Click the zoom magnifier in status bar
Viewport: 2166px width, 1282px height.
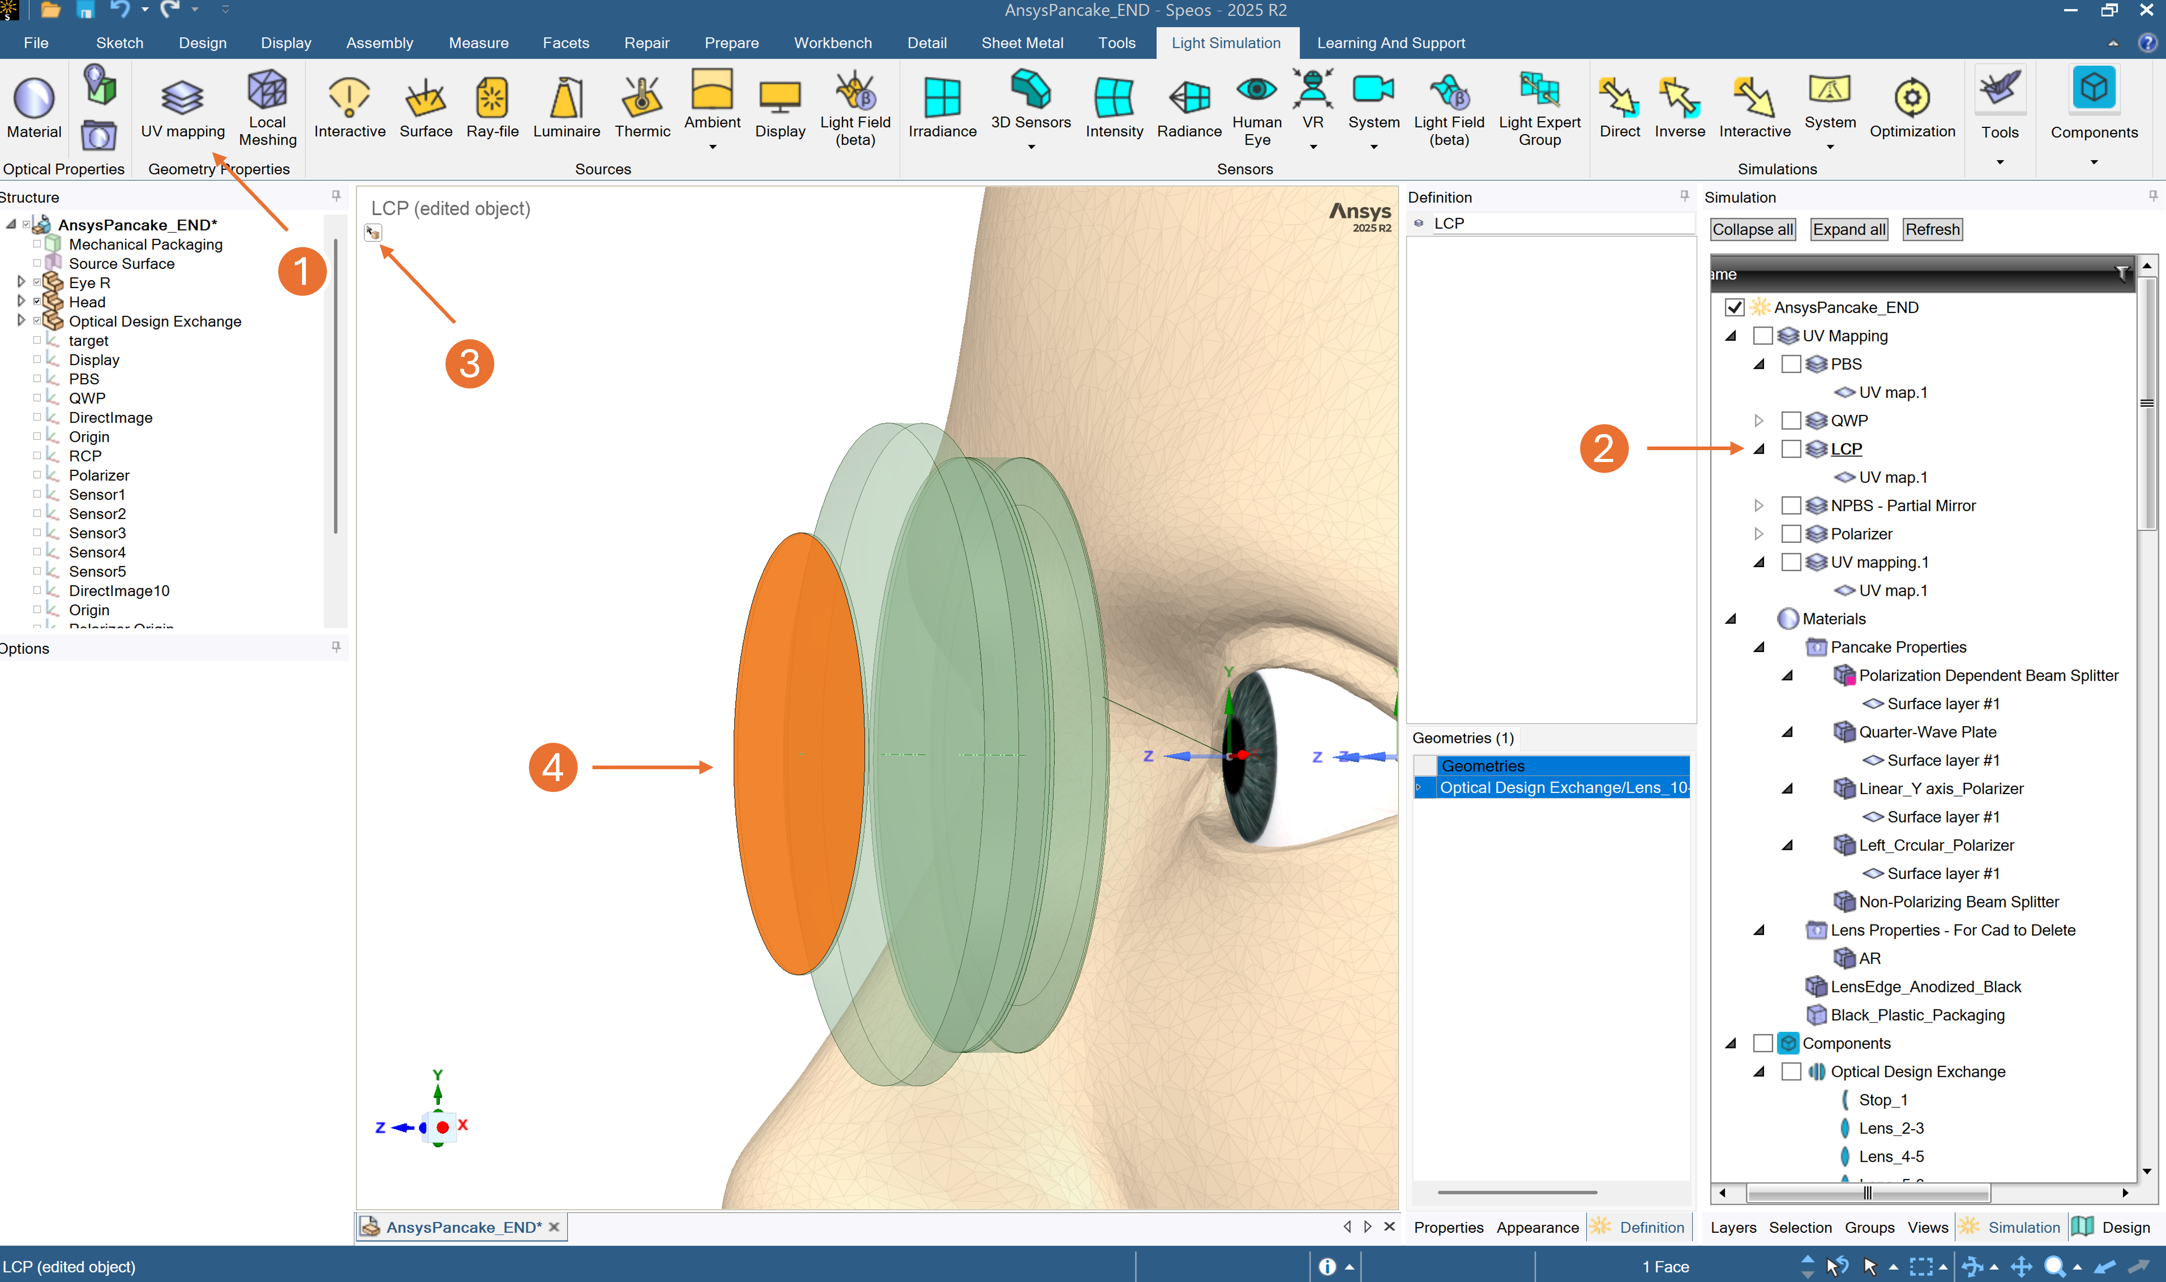pos(2055,1266)
